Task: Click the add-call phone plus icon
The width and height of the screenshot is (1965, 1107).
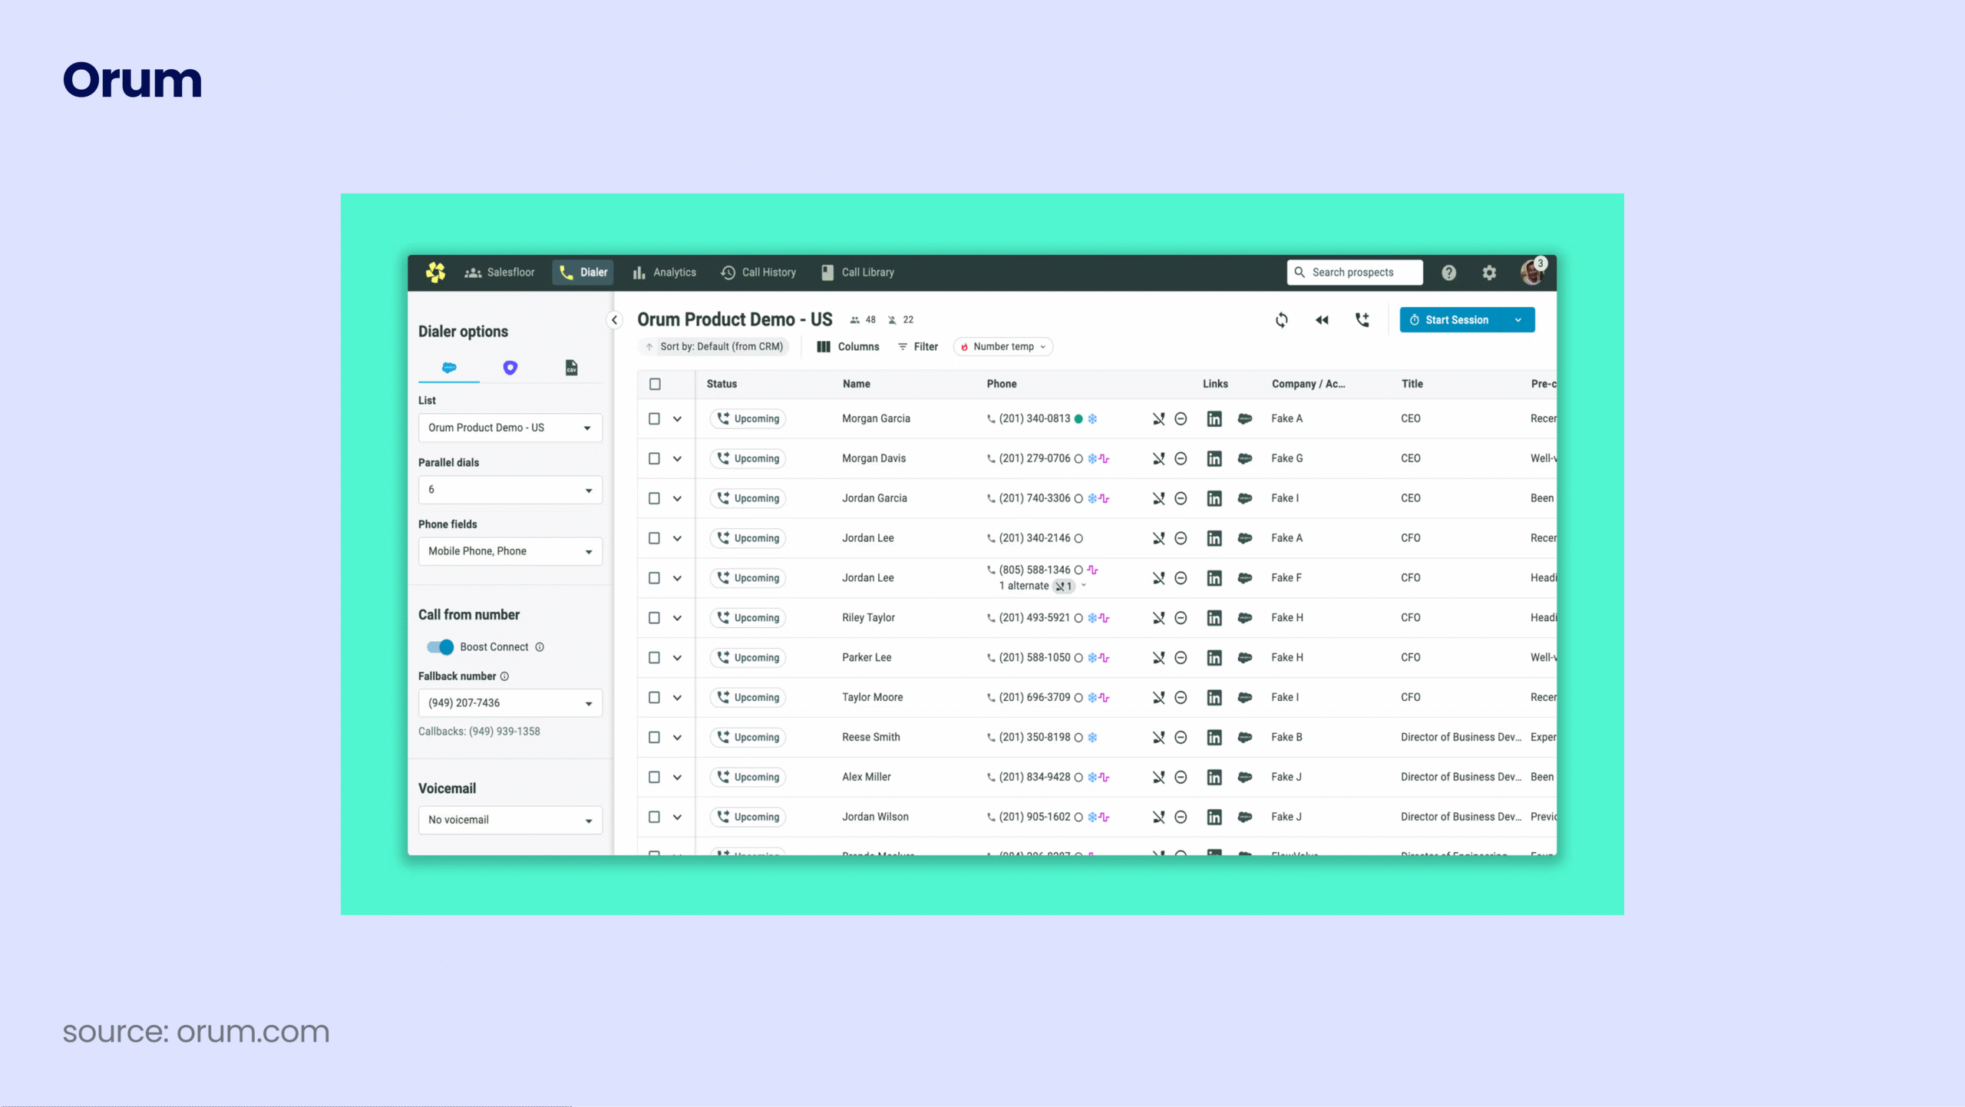Action: (1362, 320)
